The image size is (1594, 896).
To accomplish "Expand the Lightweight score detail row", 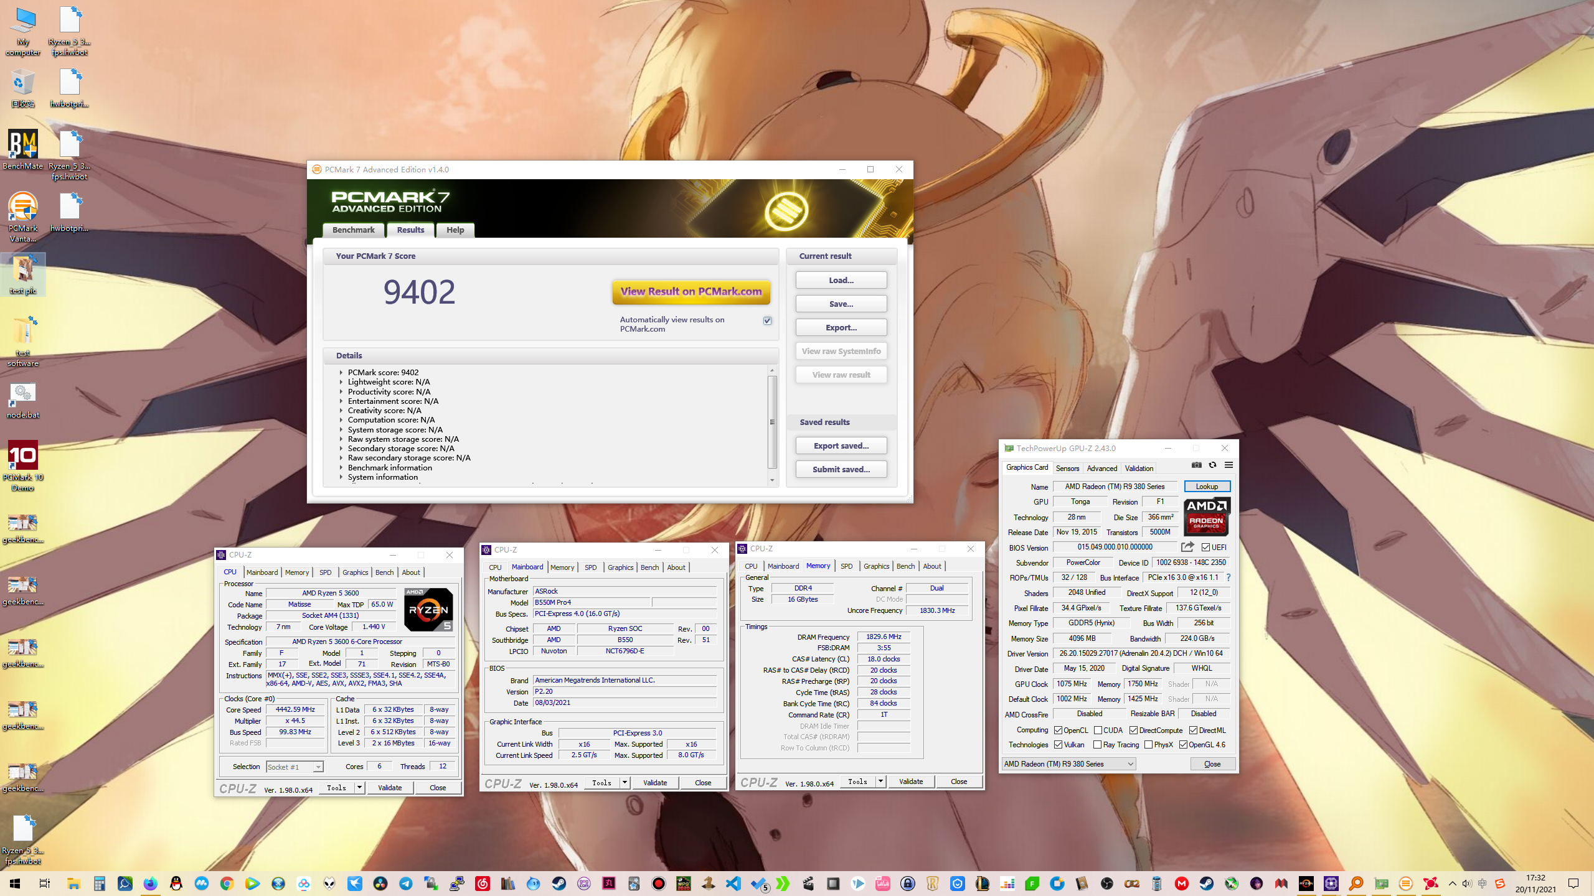I will pyautogui.click(x=341, y=382).
